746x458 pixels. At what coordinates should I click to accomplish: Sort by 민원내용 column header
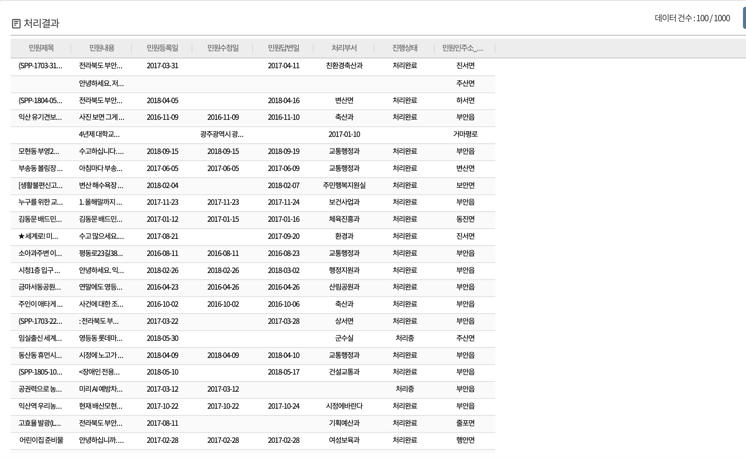[x=101, y=48]
